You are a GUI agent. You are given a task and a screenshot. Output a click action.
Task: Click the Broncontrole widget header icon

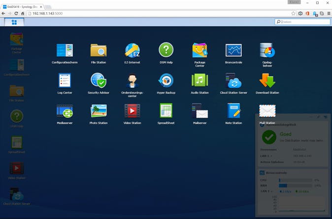pyautogui.click(x=262, y=173)
